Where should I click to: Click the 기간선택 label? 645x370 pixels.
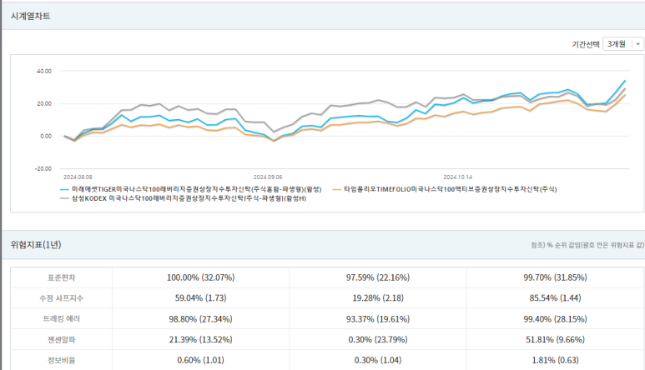pyautogui.click(x=586, y=44)
